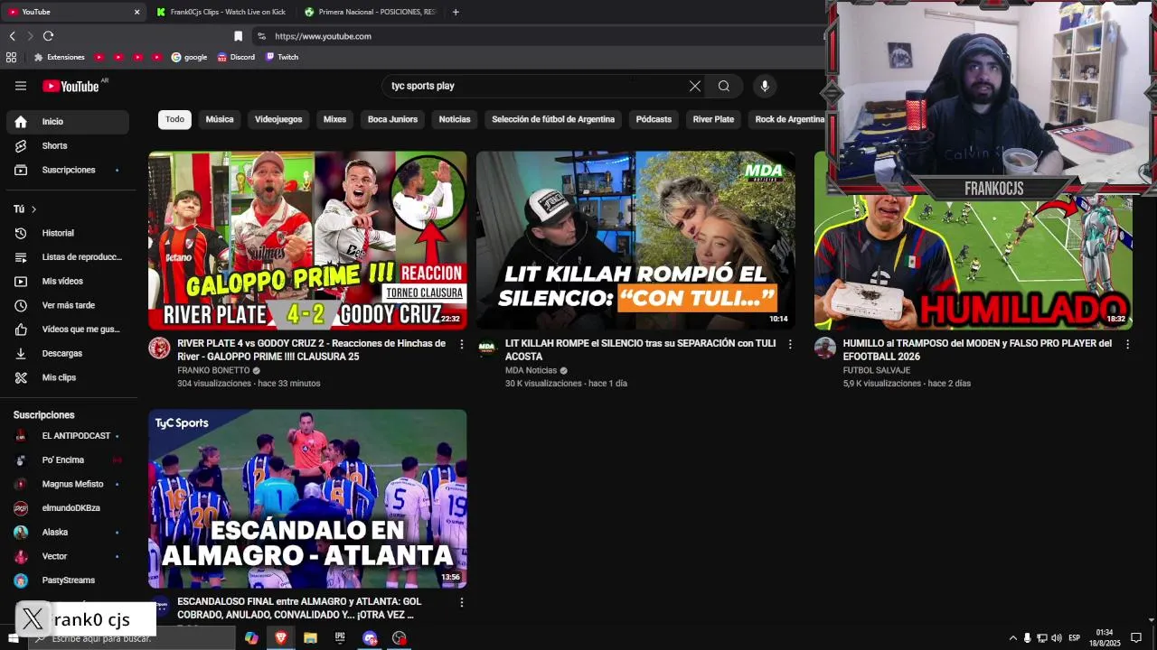Show hidden system tray icons

[x=1012, y=638]
